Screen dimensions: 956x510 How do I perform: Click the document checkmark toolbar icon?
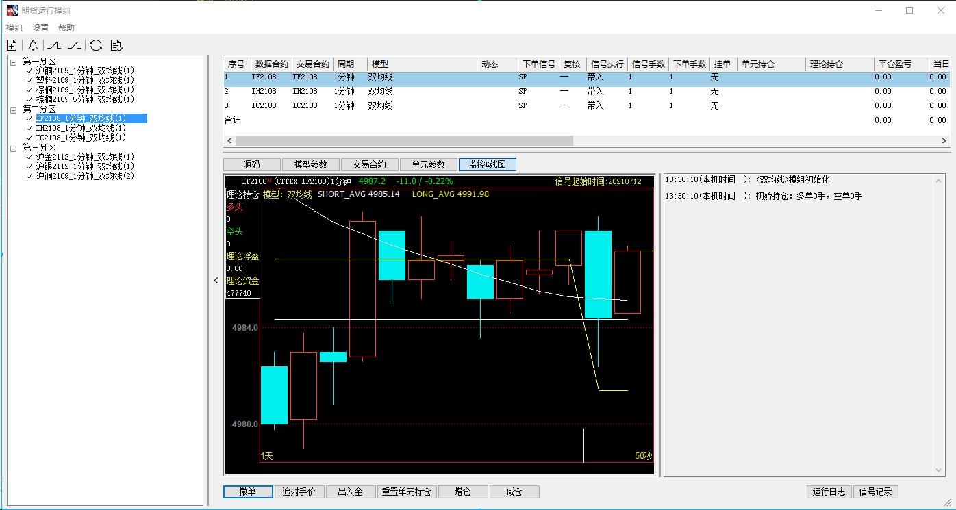tap(116, 45)
